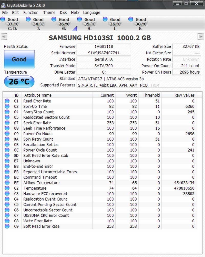
Task: Select disk G: status orb
Action: tap(54, 19)
